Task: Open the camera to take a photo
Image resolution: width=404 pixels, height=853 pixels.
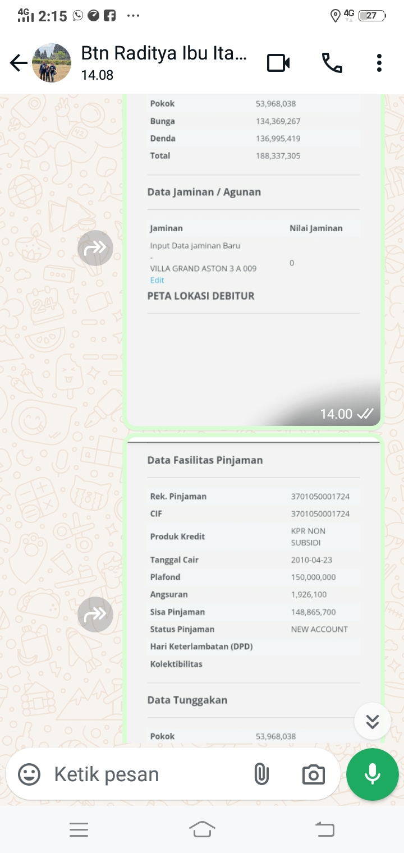Action: tap(313, 775)
